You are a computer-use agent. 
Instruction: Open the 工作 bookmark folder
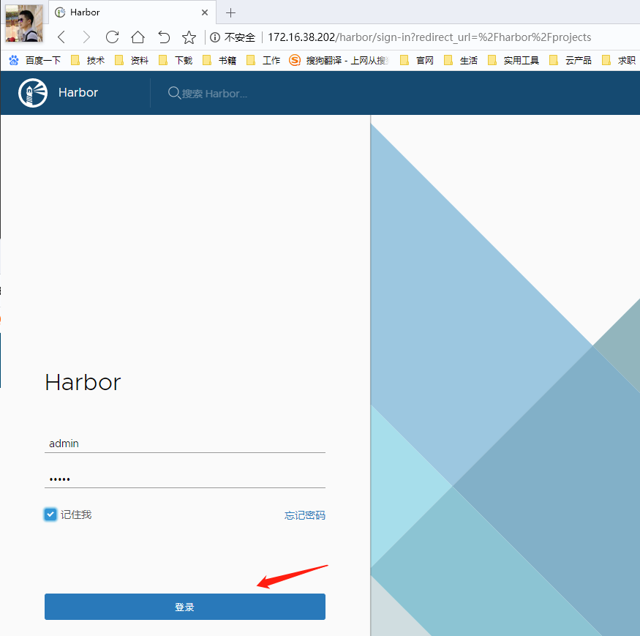coord(263,61)
